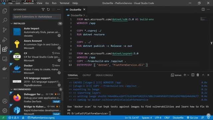Manage the Azure Account extension gear
This screenshot has width=213, height=120.
(59, 48)
